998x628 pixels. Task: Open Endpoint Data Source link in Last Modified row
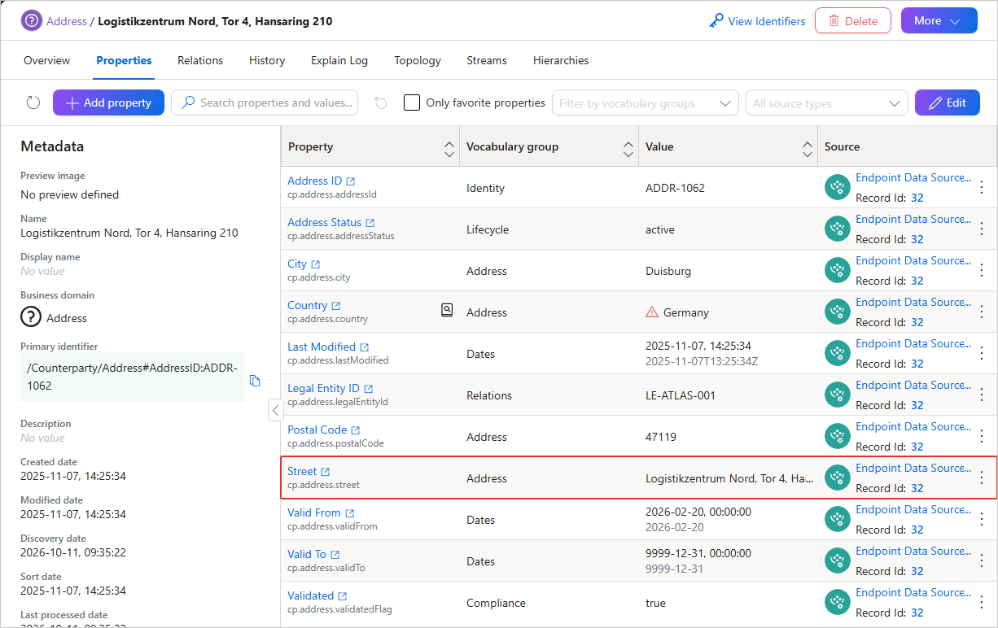coord(913,343)
